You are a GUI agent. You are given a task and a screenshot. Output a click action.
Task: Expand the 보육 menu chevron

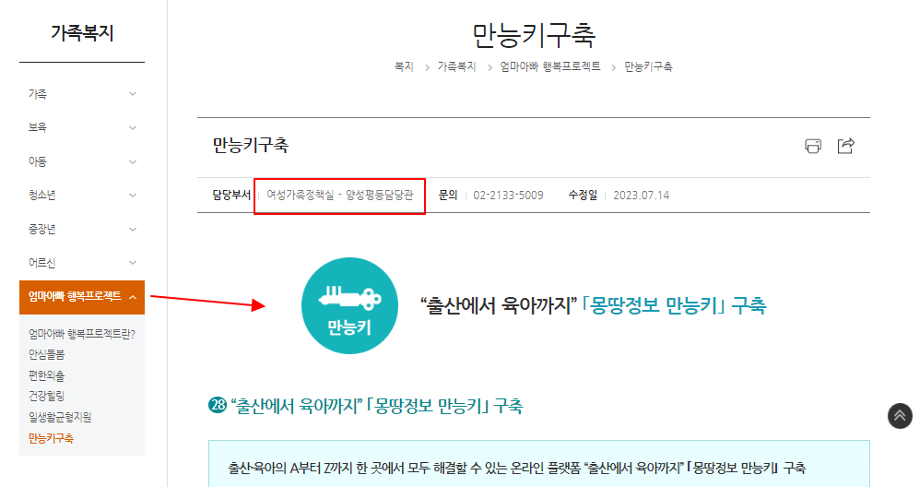tap(133, 128)
